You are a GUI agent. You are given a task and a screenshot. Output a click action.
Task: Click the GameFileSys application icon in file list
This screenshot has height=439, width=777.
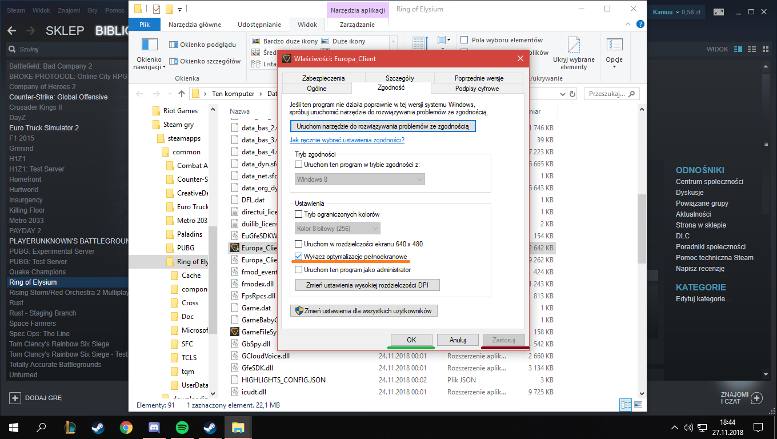pos(235,332)
